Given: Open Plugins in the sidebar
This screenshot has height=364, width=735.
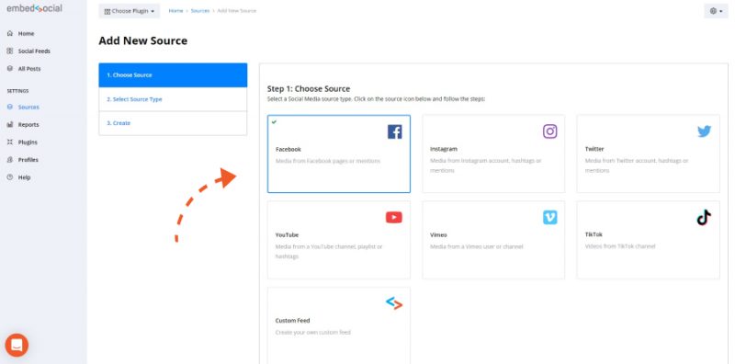Looking at the screenshot, I should coord(28,142).
